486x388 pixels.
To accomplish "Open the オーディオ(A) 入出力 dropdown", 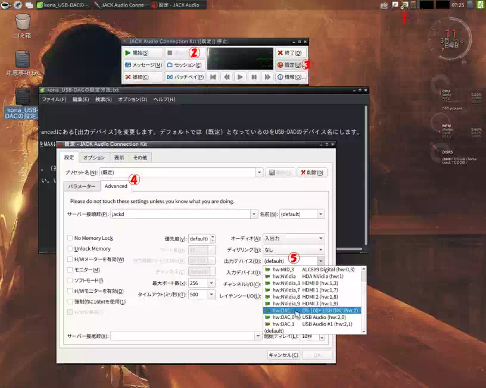I will click(294, 238).
